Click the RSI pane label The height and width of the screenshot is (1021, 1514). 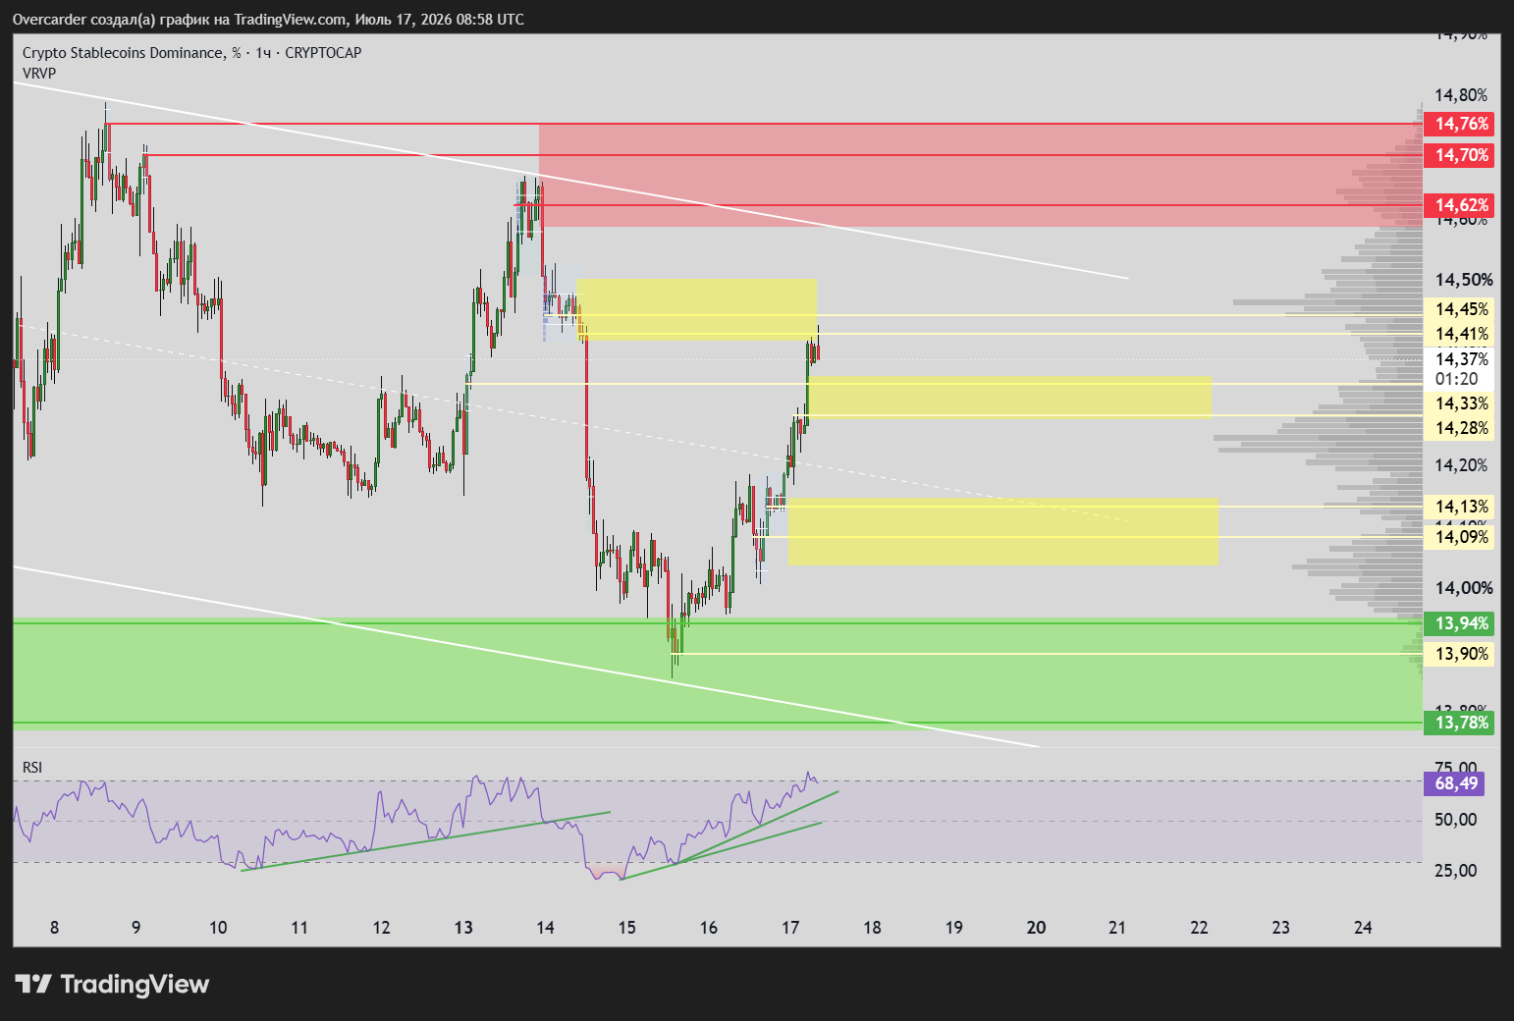pyautogui.click(x=32, y=768)
